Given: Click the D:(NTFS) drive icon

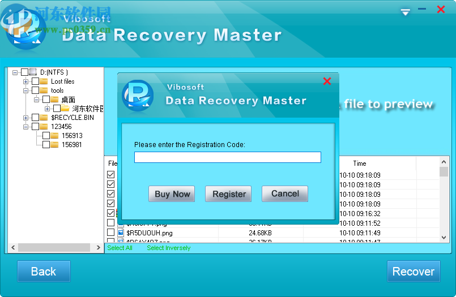Looking at the screenshot, I should [x=33, y=72].
